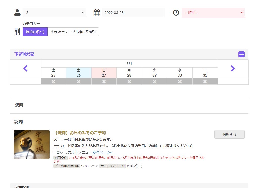
Task: Click the fork and knife category icon
Action: pyautogui.click(x=17, y=32)
